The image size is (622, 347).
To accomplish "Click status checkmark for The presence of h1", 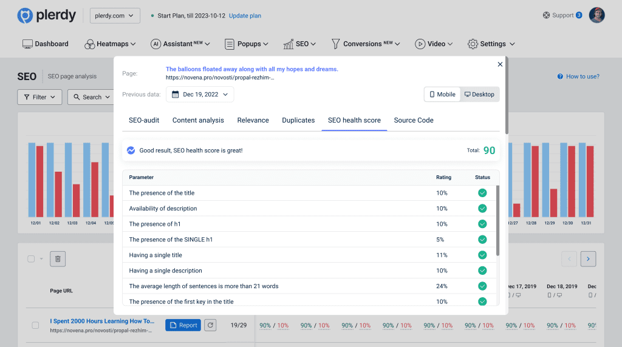I will click(482, 224).
